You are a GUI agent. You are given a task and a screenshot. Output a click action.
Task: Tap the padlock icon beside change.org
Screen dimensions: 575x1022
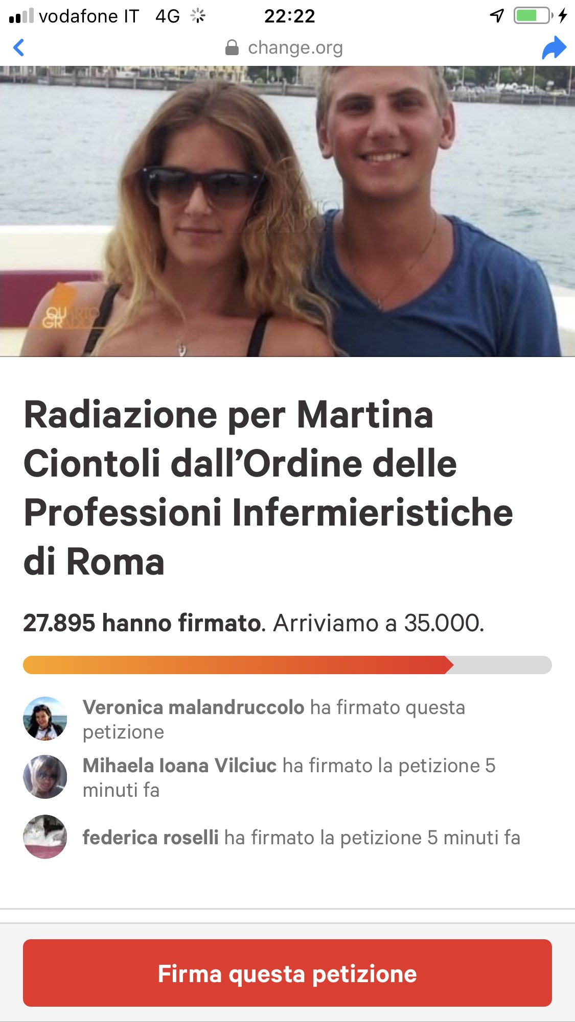click(x=232, y=47)
